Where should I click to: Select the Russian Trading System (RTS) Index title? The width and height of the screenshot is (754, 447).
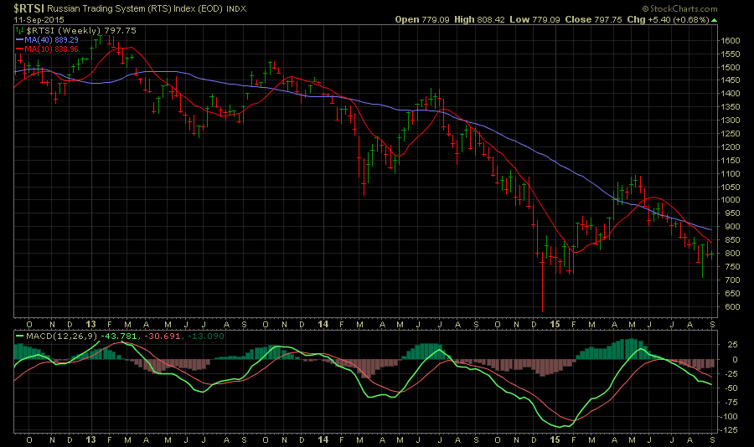135,8
